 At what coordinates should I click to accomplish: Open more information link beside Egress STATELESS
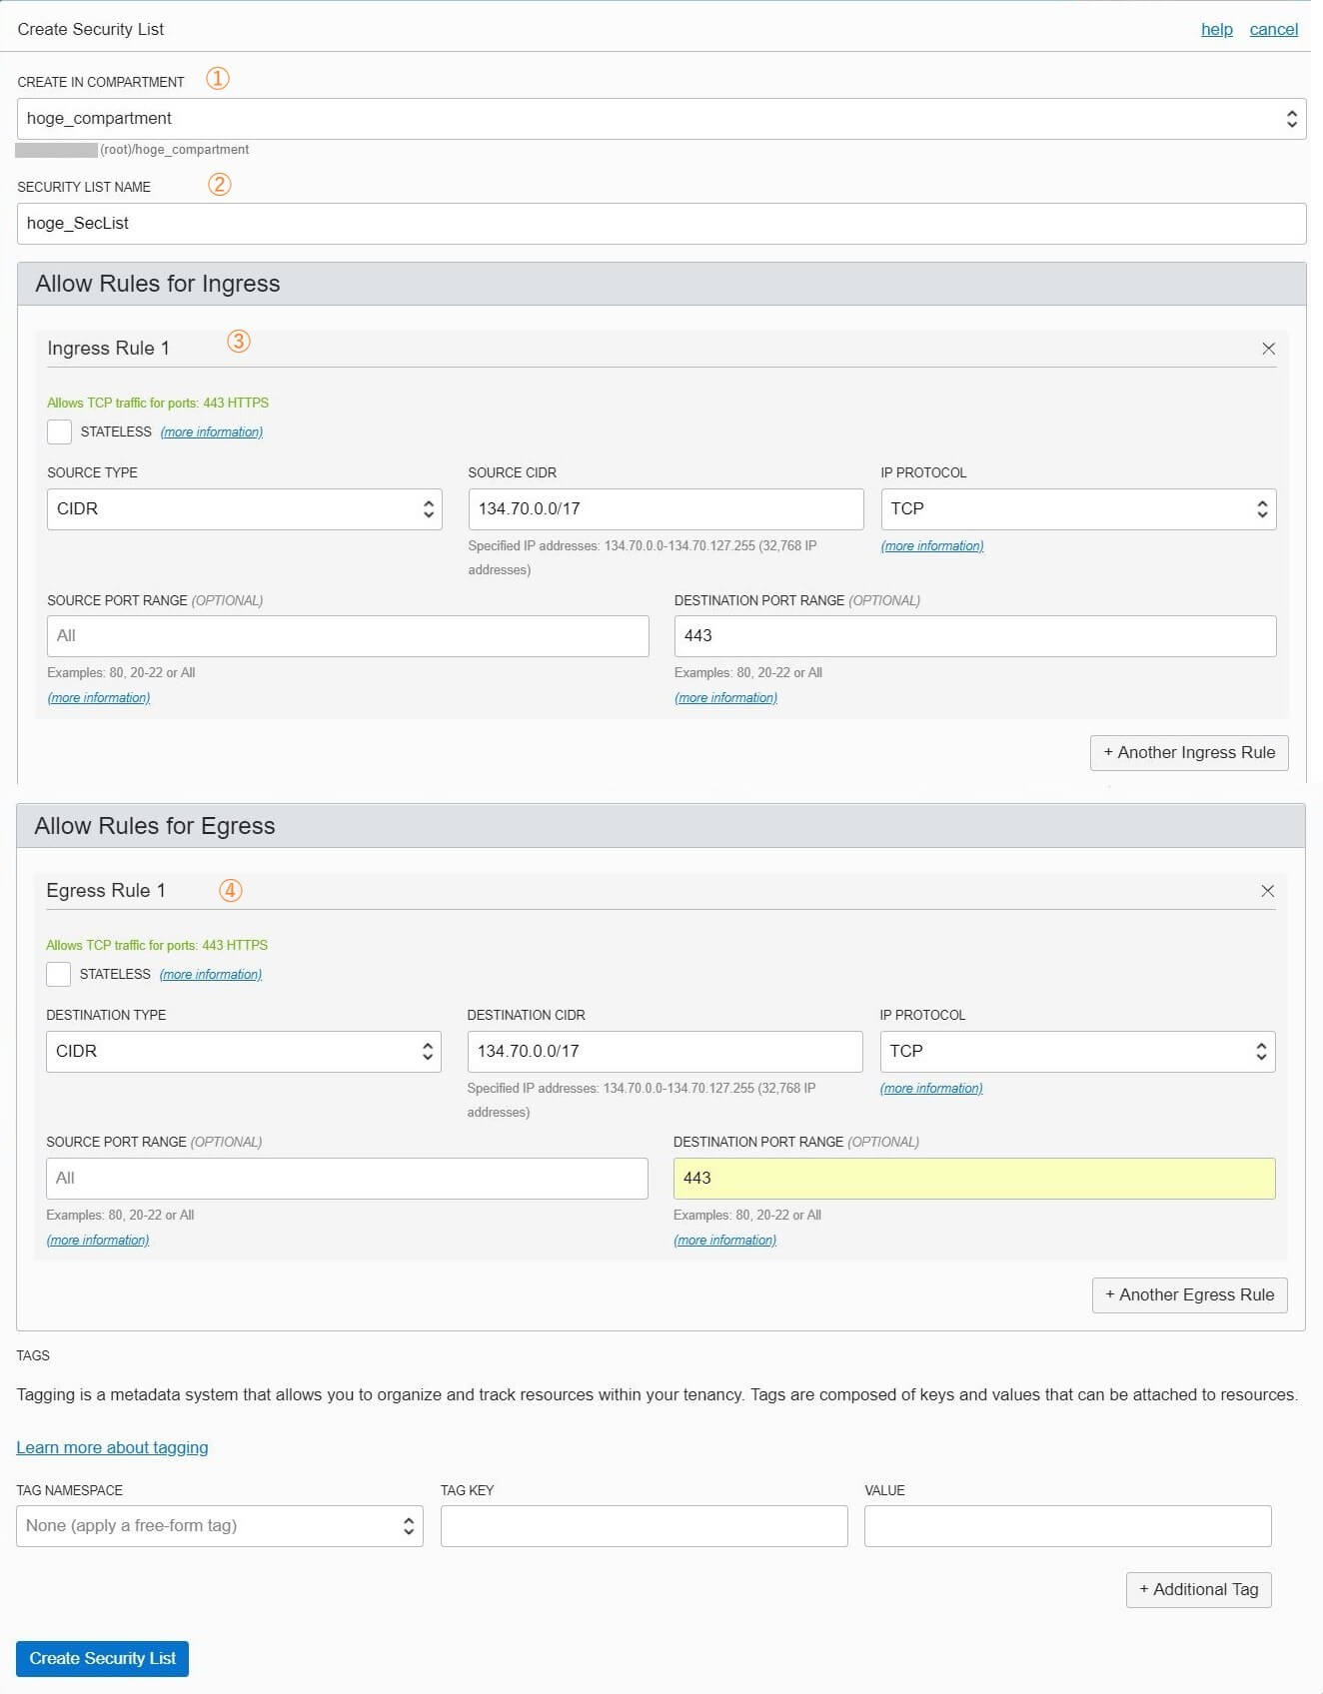click(x=211, y=975)
